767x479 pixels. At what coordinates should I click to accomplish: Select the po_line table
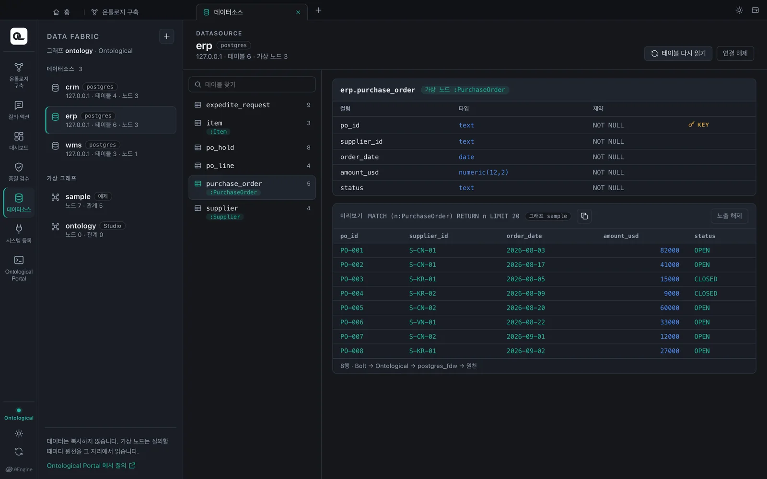pos(252,166)
